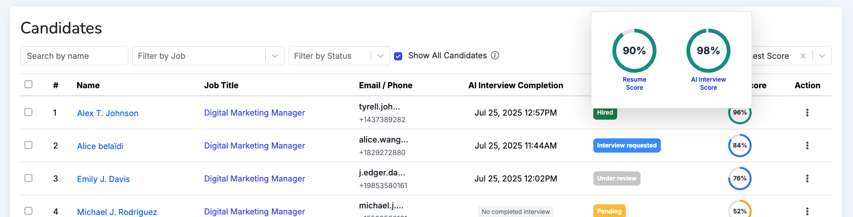
Task: Open action menu for Alice belaïdi
Action: pyautogui.click(x=807, y=146)
